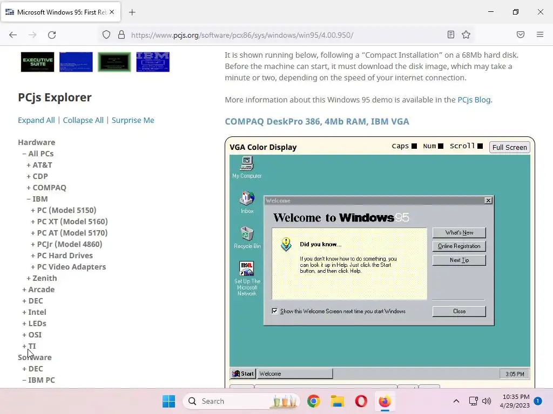Expand the Zenith tree node
The image size is (553, 414).
click(x=42, y=278)
